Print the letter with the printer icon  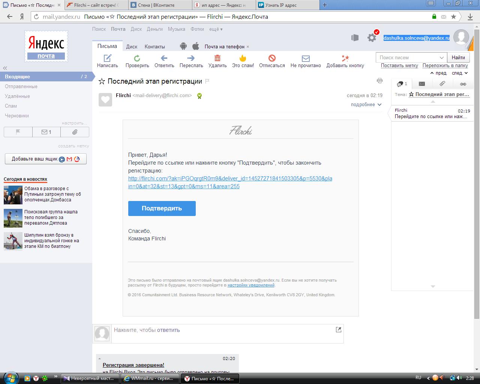[x=379, y=81]
